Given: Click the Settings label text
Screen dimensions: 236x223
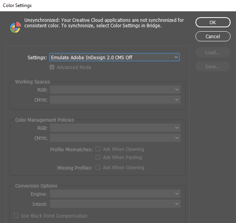Looking at the screenshot, I should [37, 57].
